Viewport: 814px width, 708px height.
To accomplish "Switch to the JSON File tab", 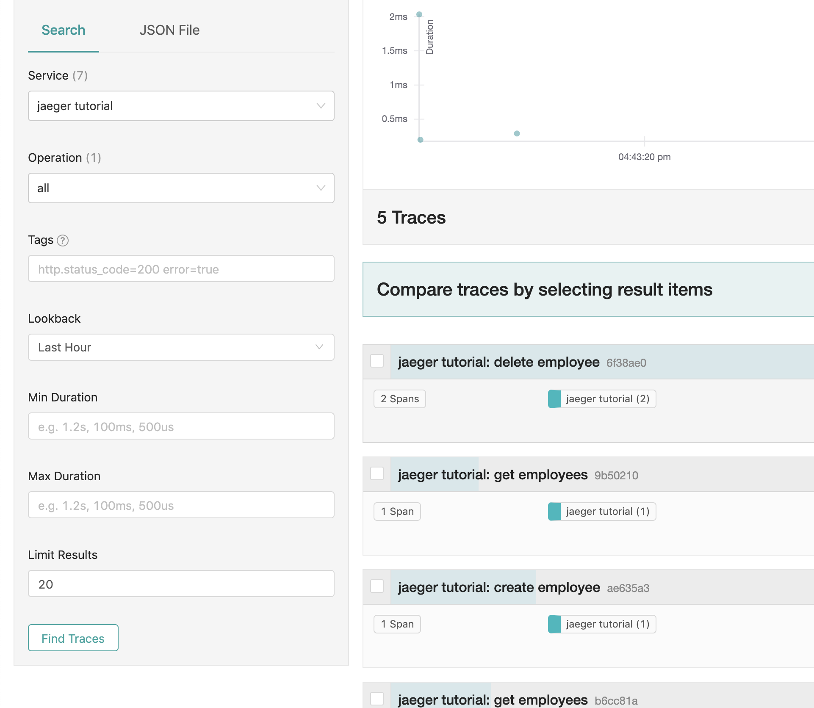I will point(169,30).
